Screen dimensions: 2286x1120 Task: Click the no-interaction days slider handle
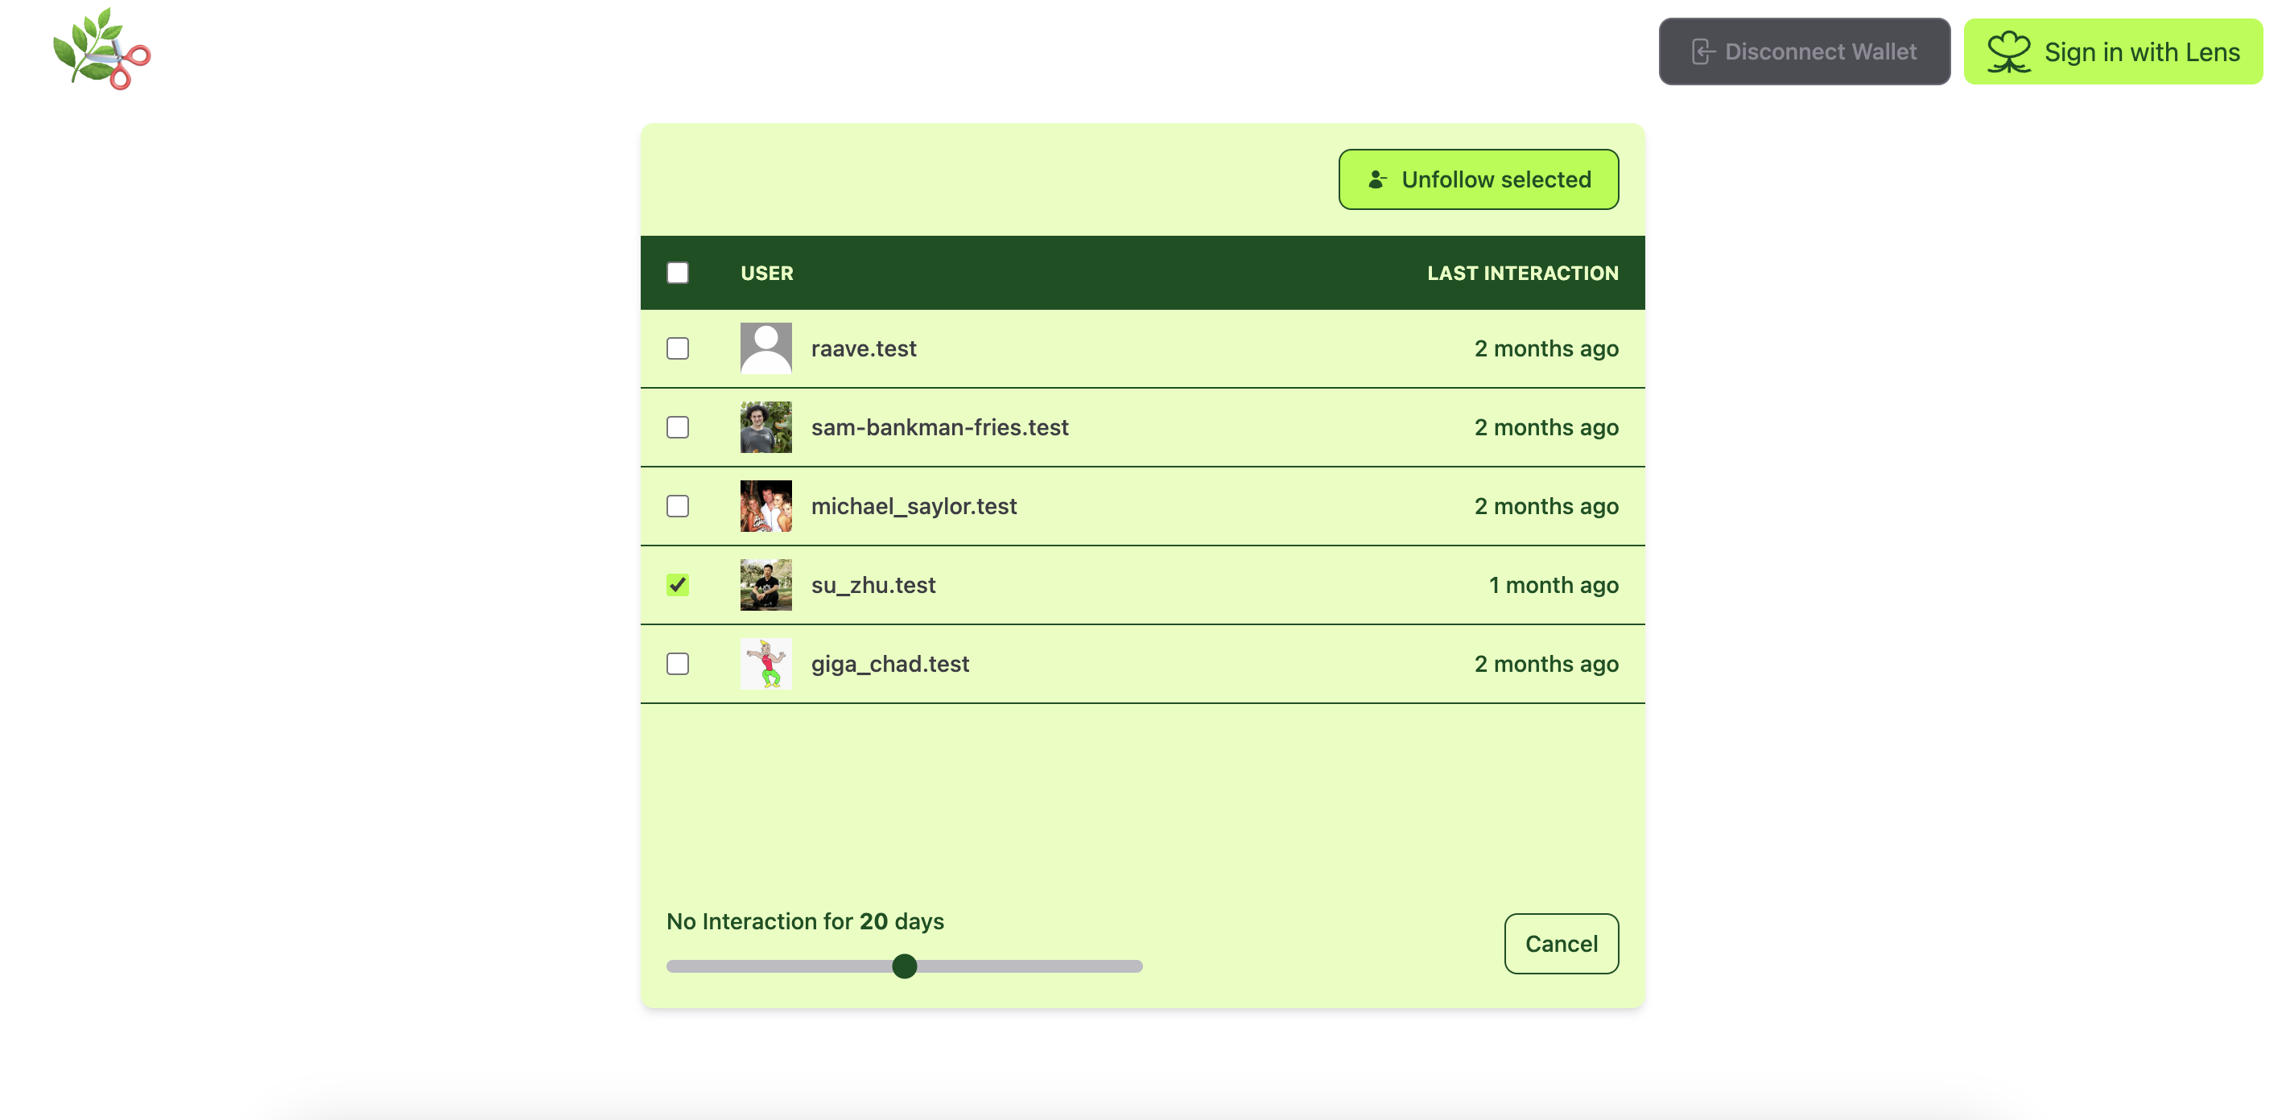pyautogui.click(x=904, y=966)
